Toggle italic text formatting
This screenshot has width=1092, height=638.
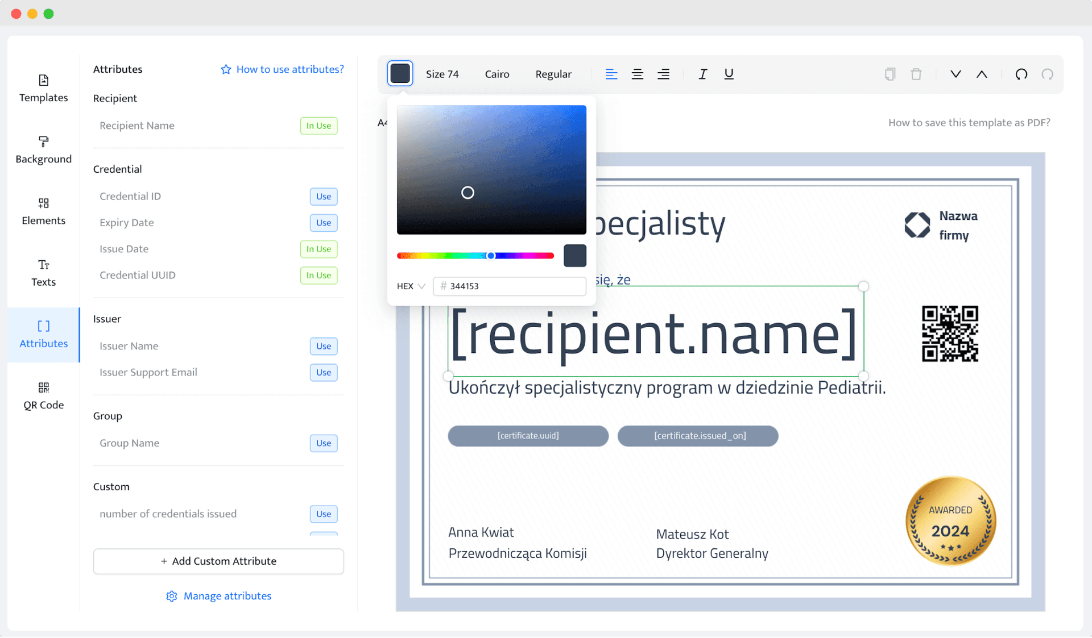701,74
